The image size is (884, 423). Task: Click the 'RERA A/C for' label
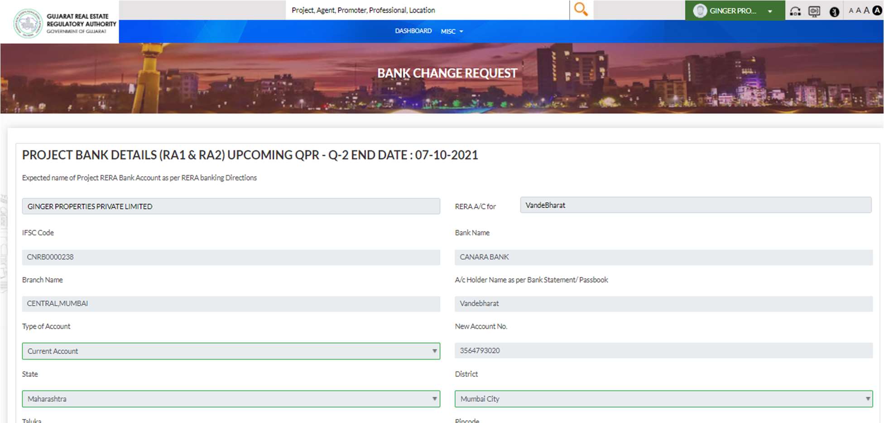click(x=475, y=207)
